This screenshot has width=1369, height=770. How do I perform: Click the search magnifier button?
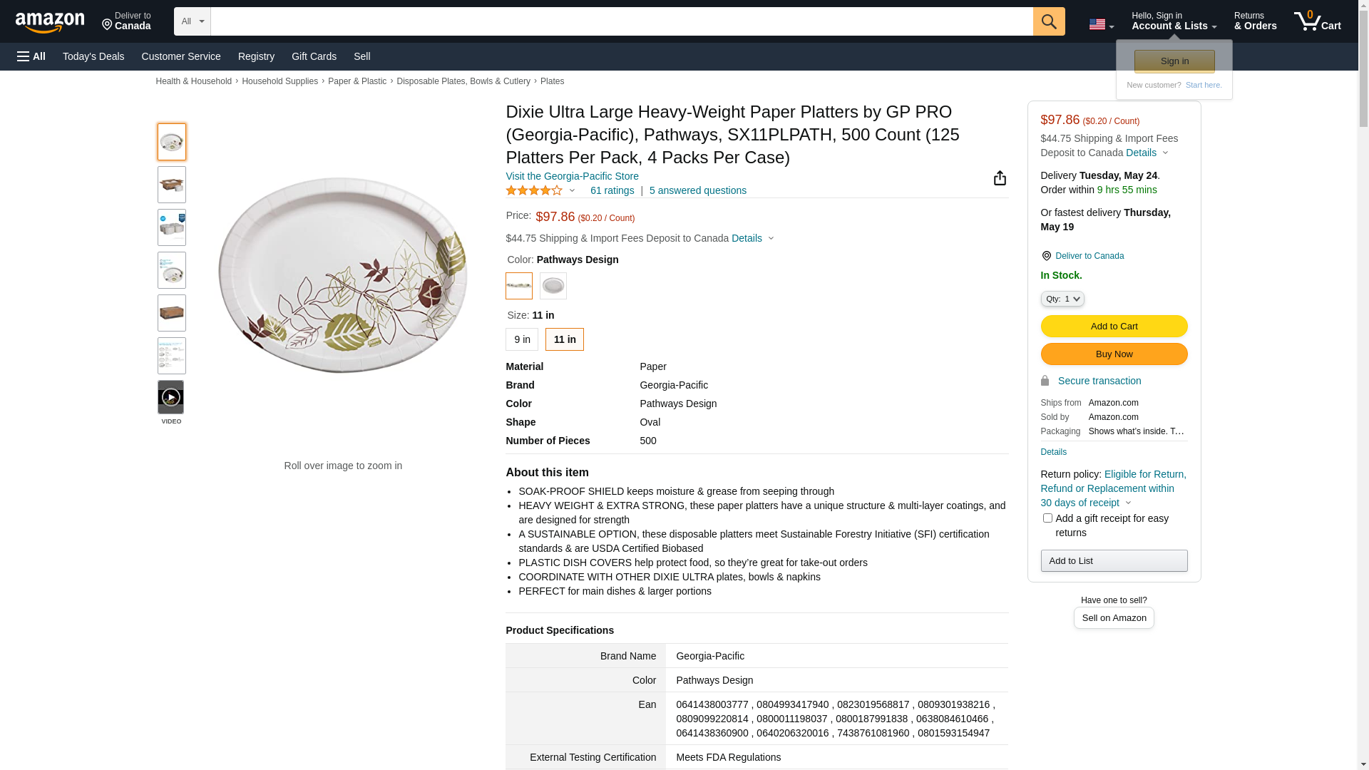pyautogui.click(x=1049, y=21)
